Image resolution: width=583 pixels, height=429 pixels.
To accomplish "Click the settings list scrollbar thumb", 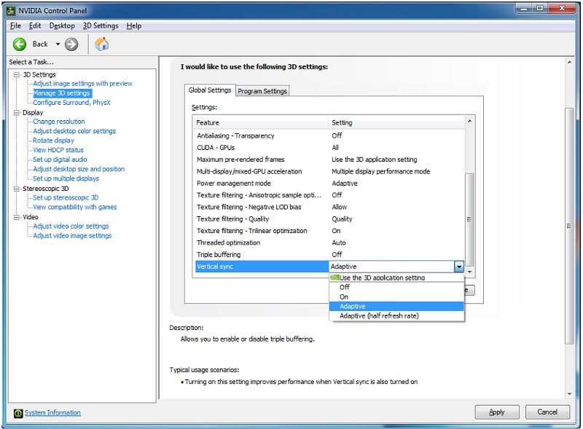I will 469,219.
